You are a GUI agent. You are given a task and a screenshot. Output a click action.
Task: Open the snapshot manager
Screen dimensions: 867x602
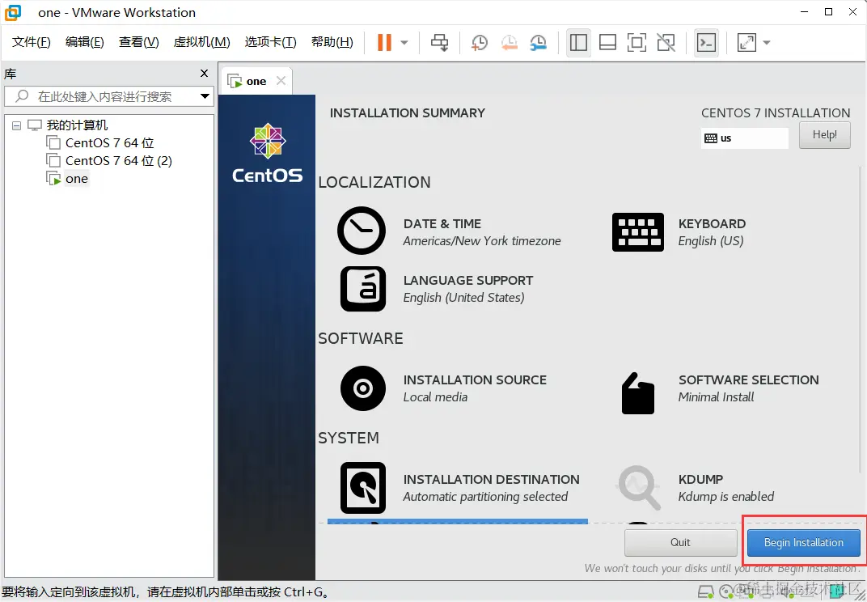click(538, 43)
